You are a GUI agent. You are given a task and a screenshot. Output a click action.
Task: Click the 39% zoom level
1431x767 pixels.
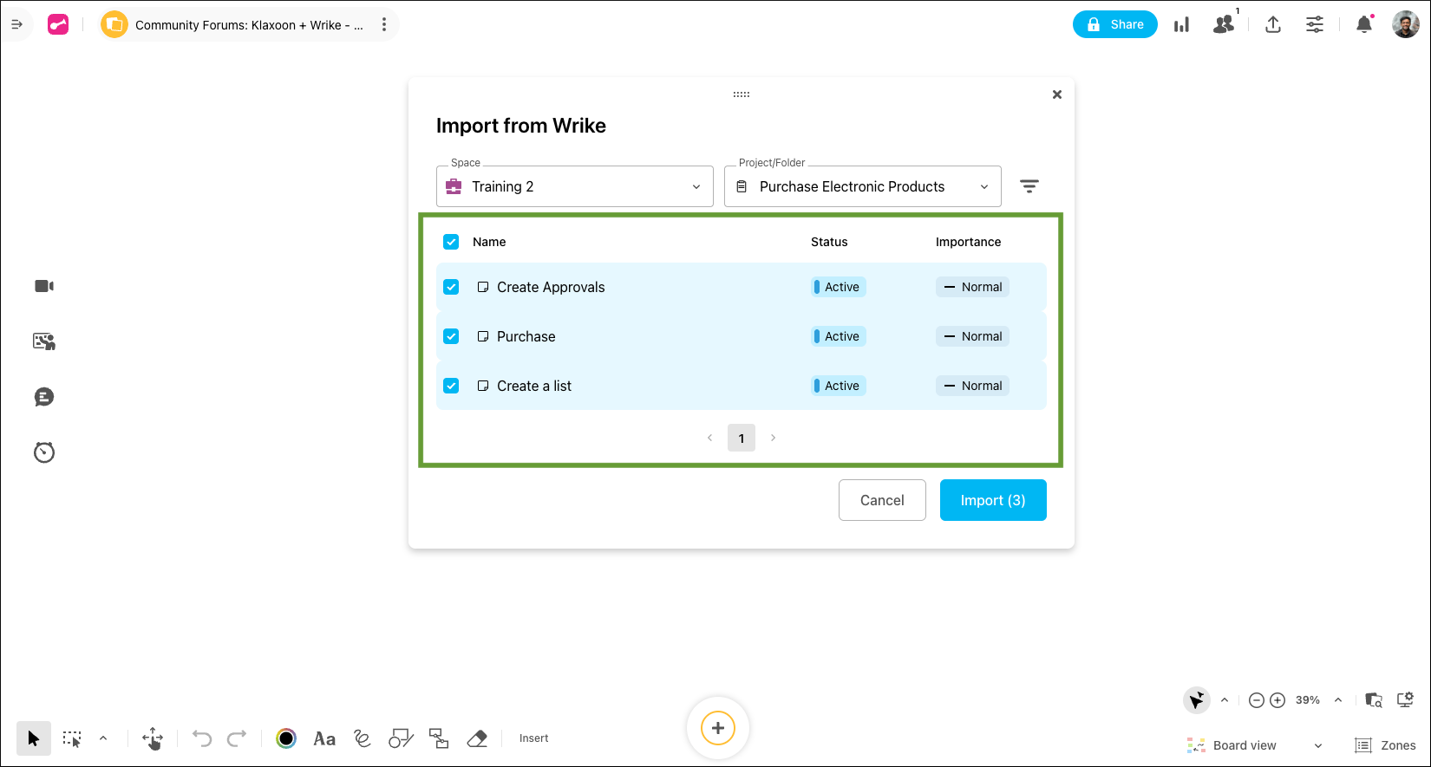click(x=1308, y=700)
